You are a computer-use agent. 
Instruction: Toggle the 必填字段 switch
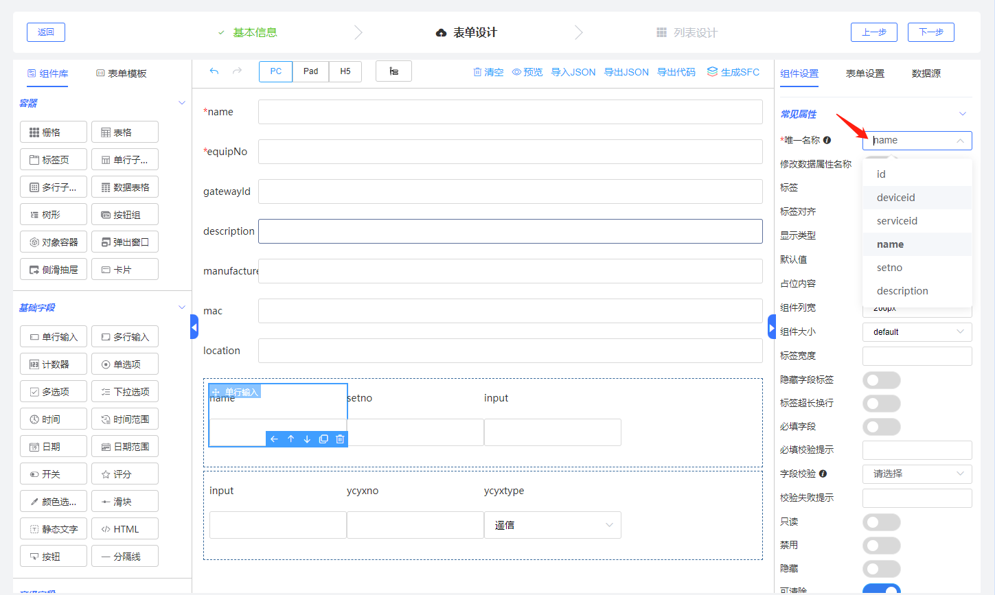coord(881,427)
